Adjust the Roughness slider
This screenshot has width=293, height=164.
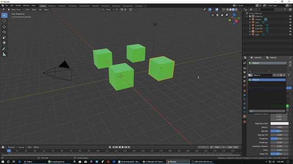[x=280, y=138]
